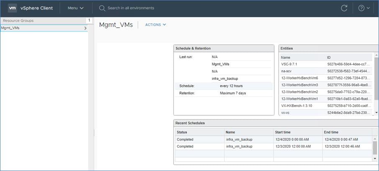Click the Entities panel scrollbar thumb
This screenshot has width=379, height=171.
click(x=376, y=79)
